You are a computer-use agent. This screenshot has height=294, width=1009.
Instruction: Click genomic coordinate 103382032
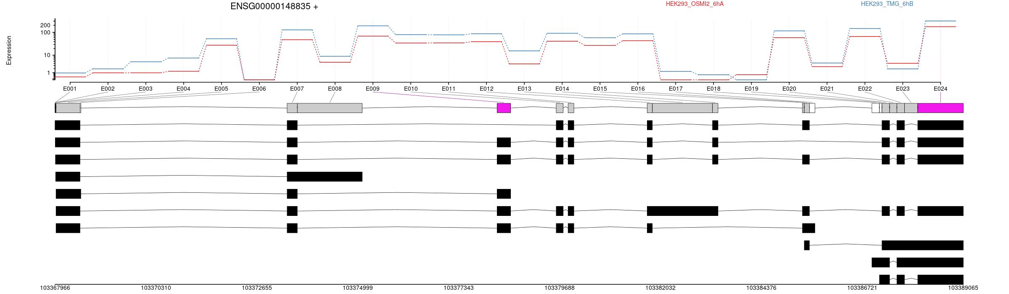660,288
